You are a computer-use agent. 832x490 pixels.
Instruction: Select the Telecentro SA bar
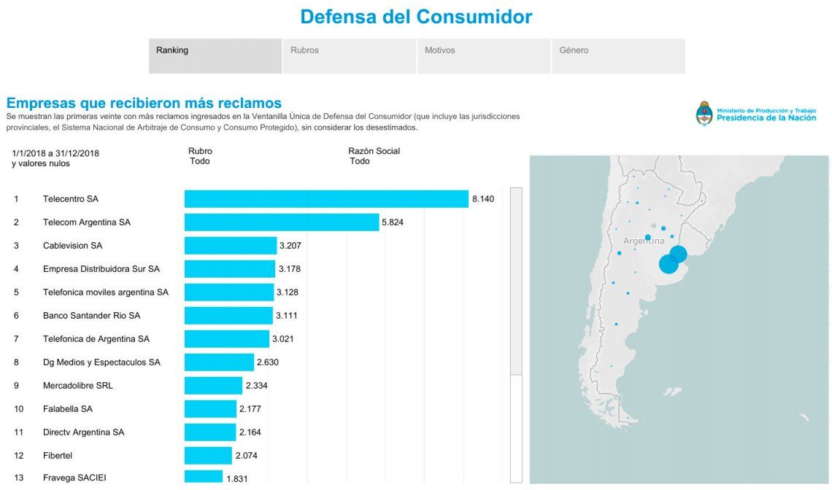tap(326, 199)
